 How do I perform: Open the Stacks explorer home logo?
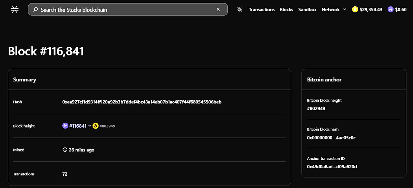(x=15, y=9)
